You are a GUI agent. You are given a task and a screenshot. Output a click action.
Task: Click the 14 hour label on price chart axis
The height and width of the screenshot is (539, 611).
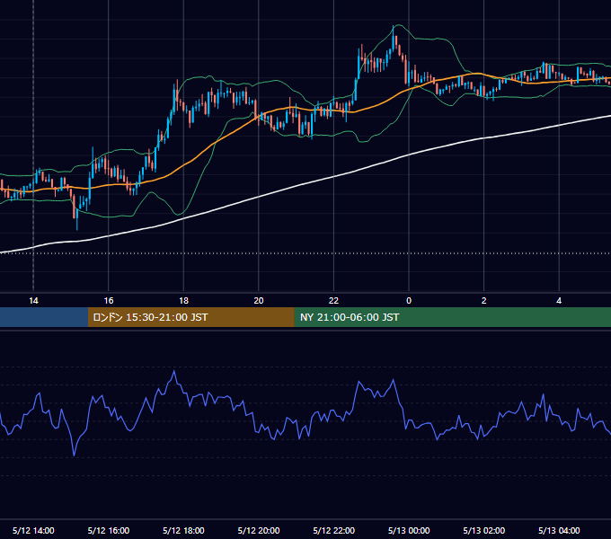click(33, 301)
